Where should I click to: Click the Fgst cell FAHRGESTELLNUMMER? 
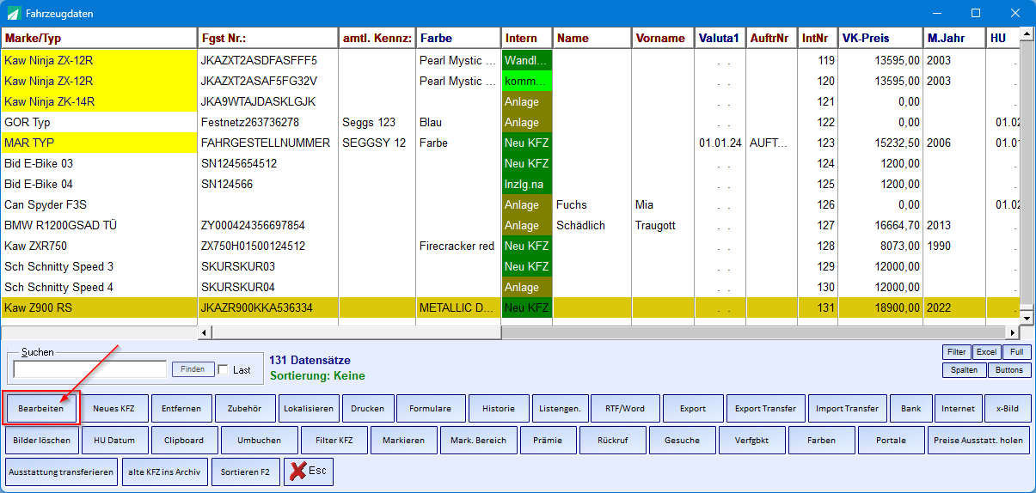pyautogui.click(x=268, y=143)
